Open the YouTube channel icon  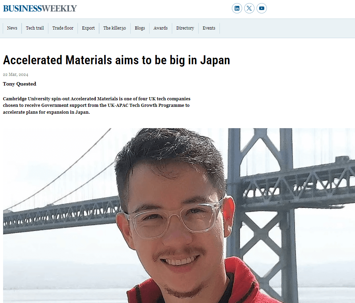coord(262,8)
